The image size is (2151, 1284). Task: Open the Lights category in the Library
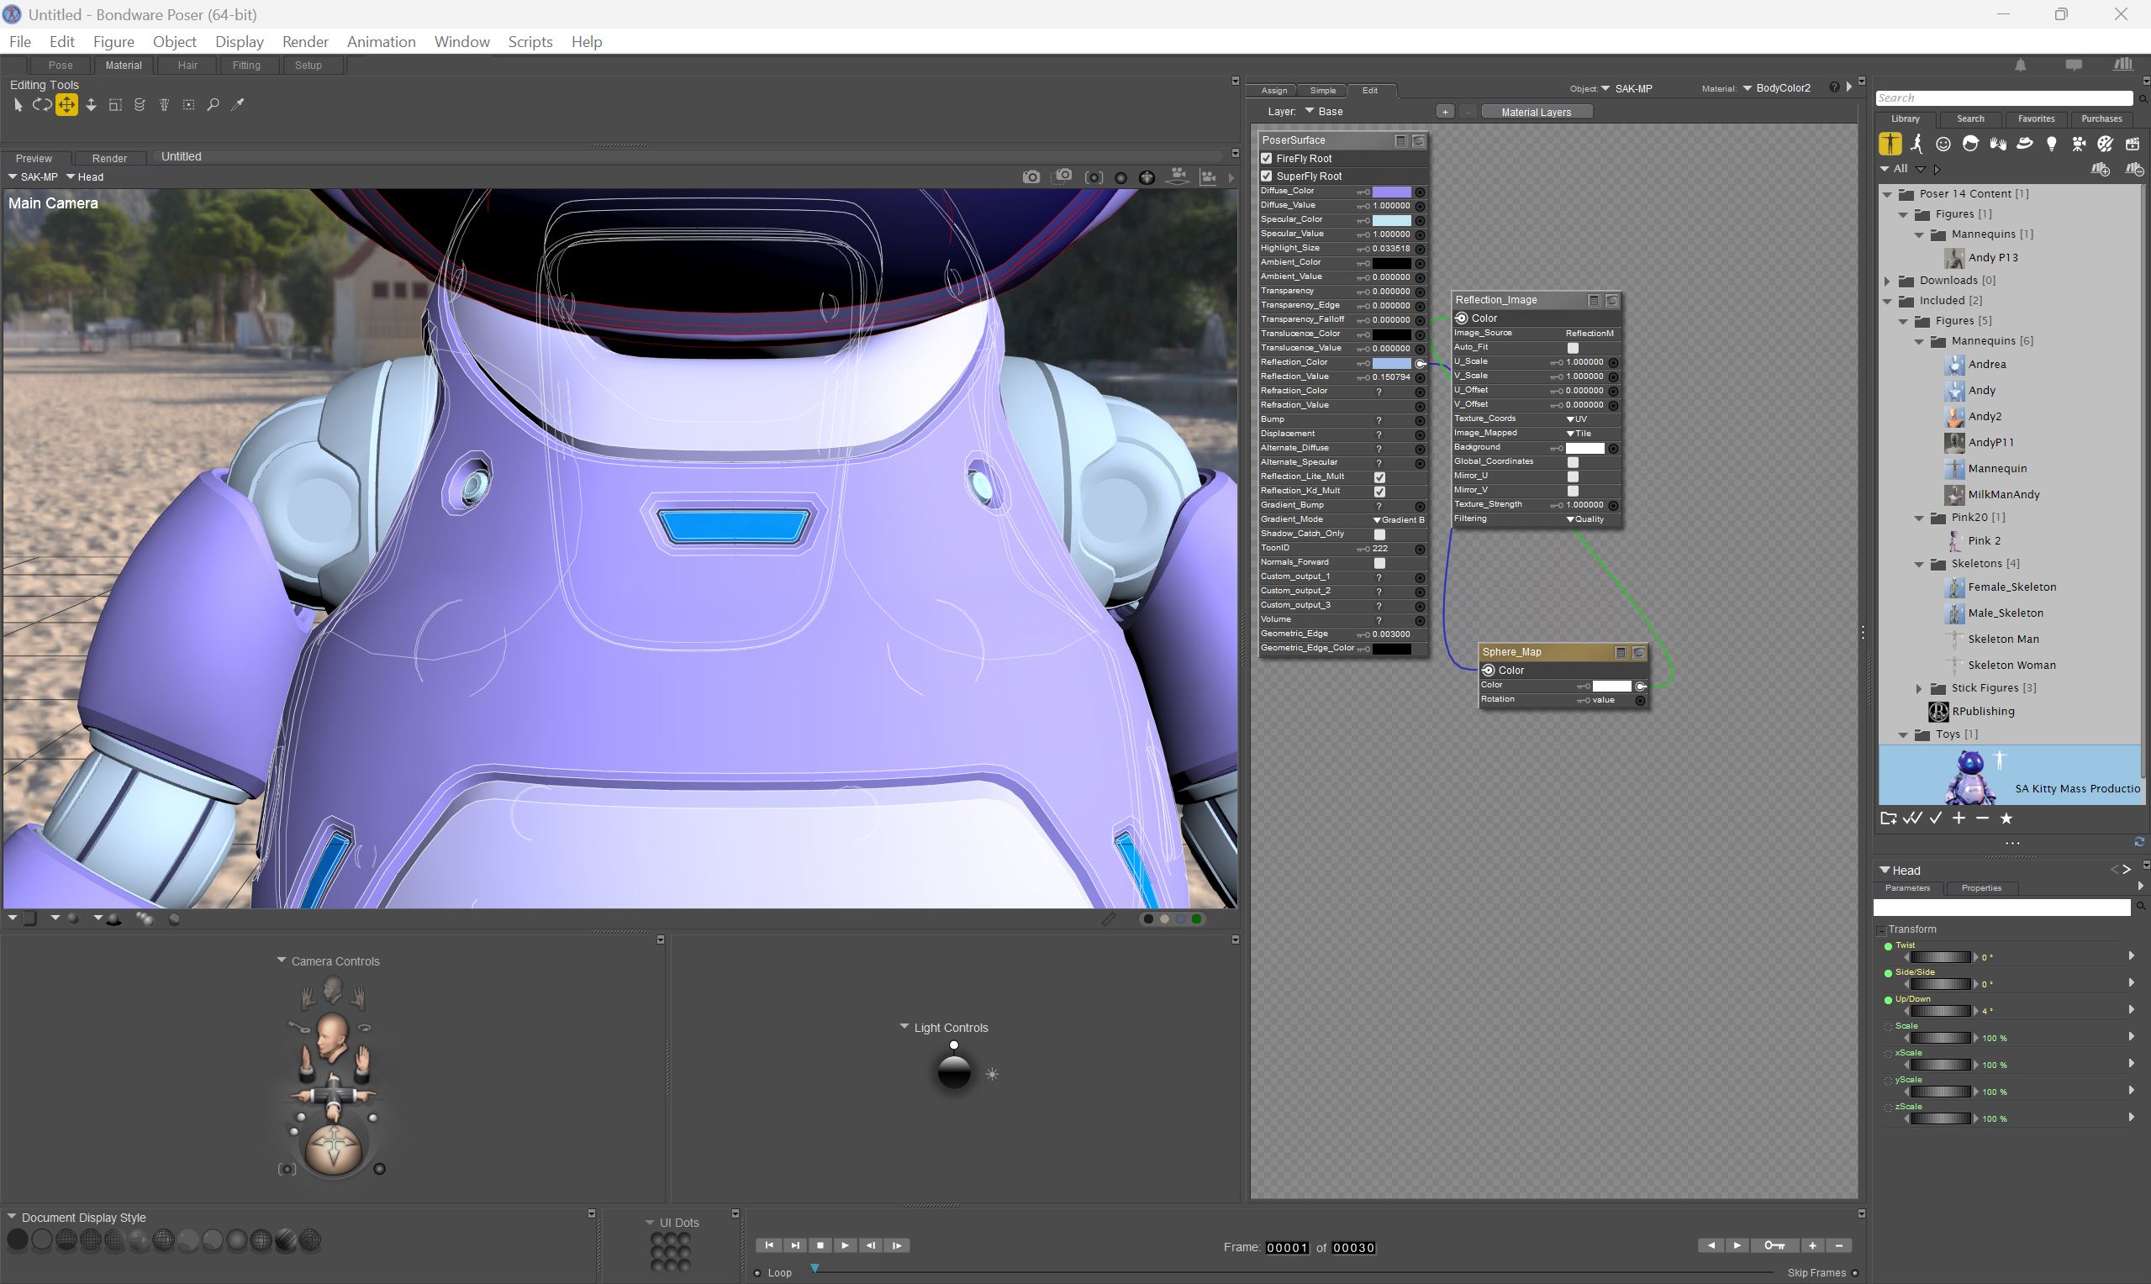click(2051, 144)
